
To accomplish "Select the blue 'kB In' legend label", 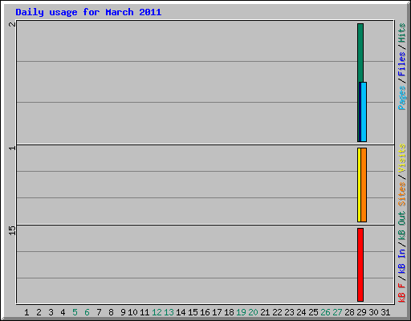I will pyautogui.click(x=401, y=261).
